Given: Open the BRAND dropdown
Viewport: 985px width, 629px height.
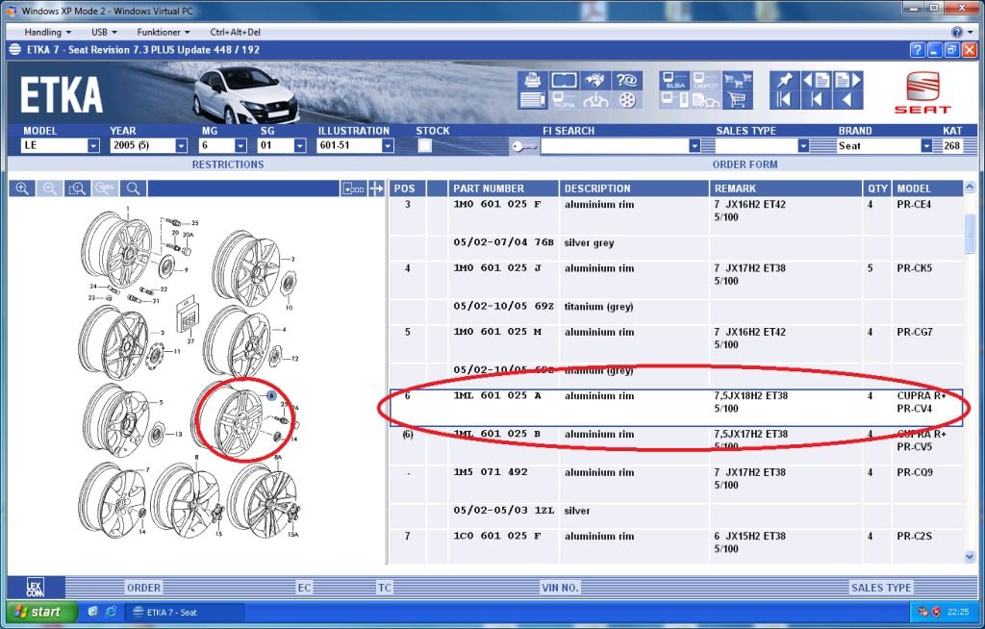Looking at the screenshot, I should coord(926,146).
